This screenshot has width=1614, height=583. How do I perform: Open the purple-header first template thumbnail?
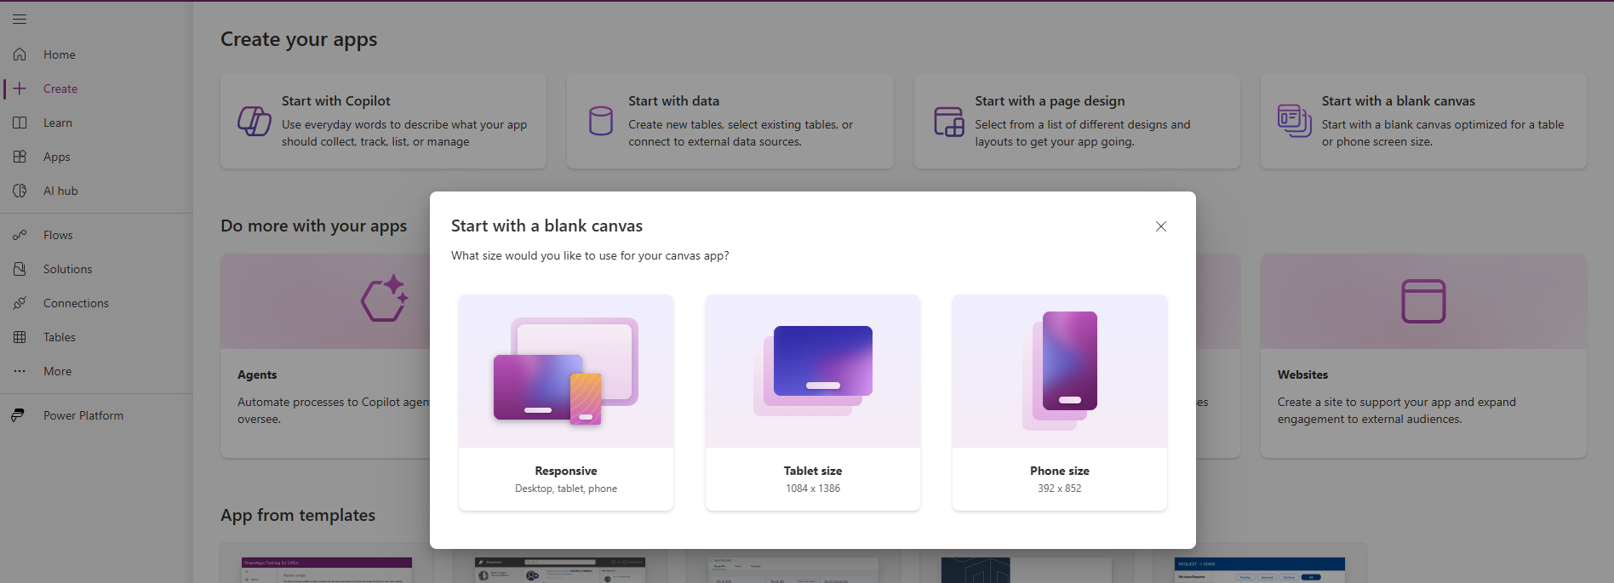(327, 570)
